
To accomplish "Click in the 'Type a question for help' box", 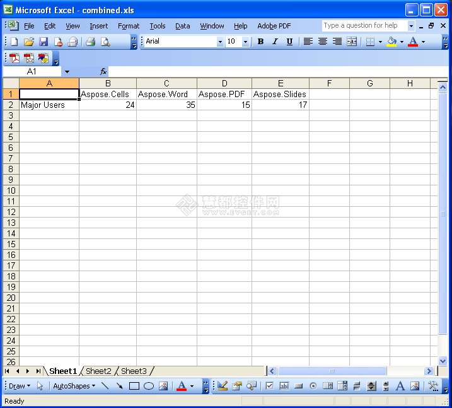I will pyautogui.click(x=364, y=26).
